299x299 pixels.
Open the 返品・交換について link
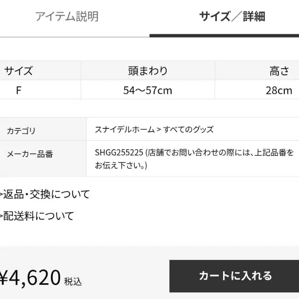[47, 194]
